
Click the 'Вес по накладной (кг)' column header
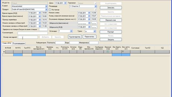[x=39, y=48]
